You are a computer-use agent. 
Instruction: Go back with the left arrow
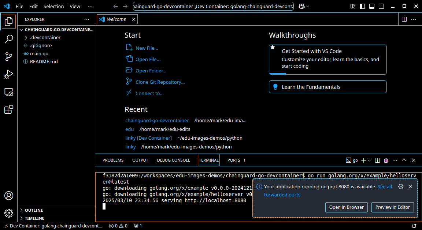coord(116,6)
